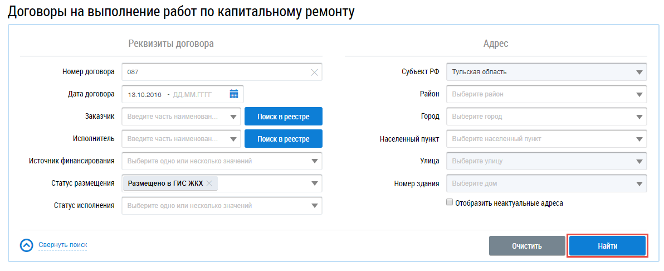The width and height of the screenshot is (664, 271).
Task: Expand the 'Город' selection dropdown
Action: (x=639, y=117)
